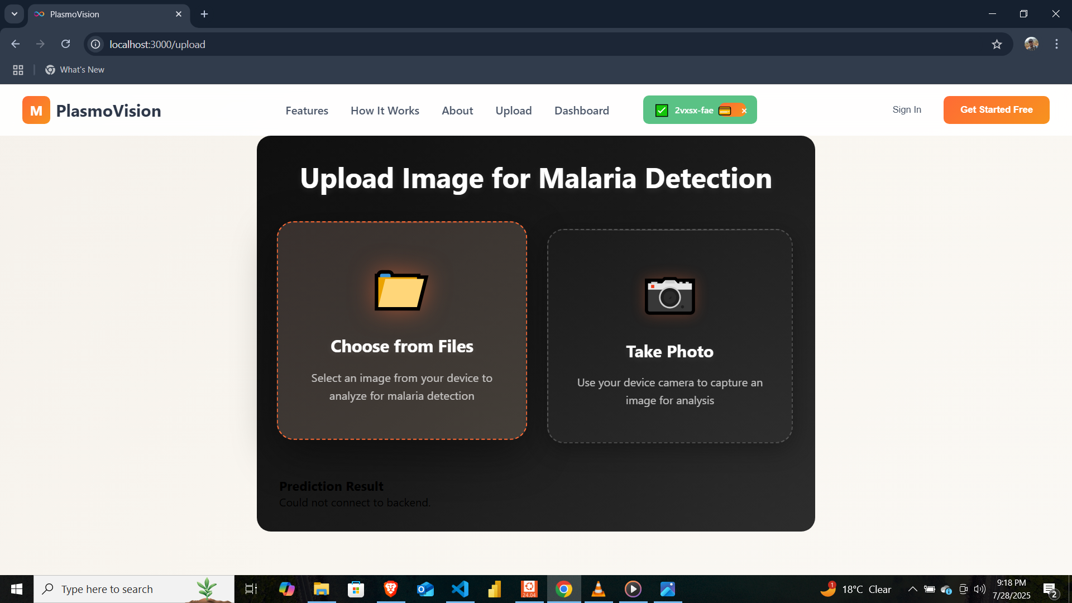
Task: Open Chrome's three-dot menu
Action: tap(1056, 44)
